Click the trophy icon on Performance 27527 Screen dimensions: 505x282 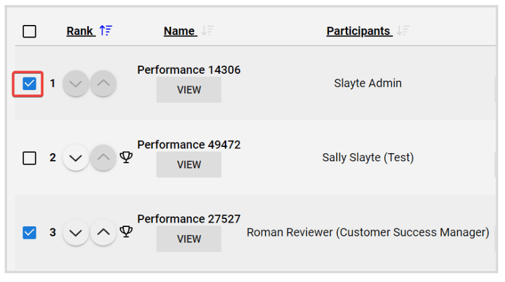pyautogui.click(x=126, y=231)
